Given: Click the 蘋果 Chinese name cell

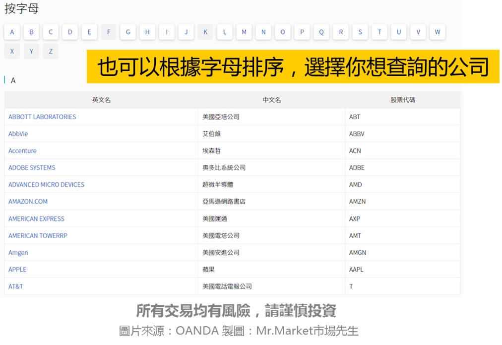Looking at the screenshot, I should [272, 270].
